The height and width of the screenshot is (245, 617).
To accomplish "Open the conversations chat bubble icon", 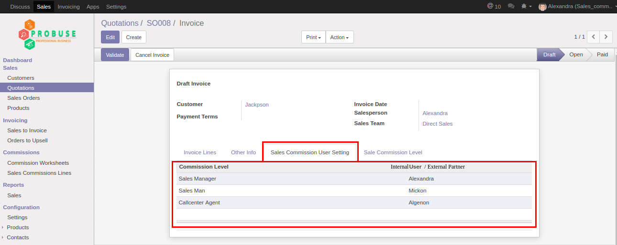I will 511,7.
